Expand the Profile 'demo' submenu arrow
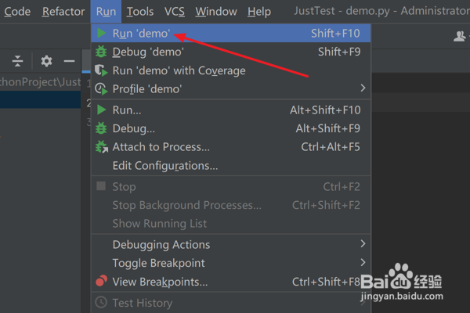The image size is (470, 313). click(x=363, y=88)
